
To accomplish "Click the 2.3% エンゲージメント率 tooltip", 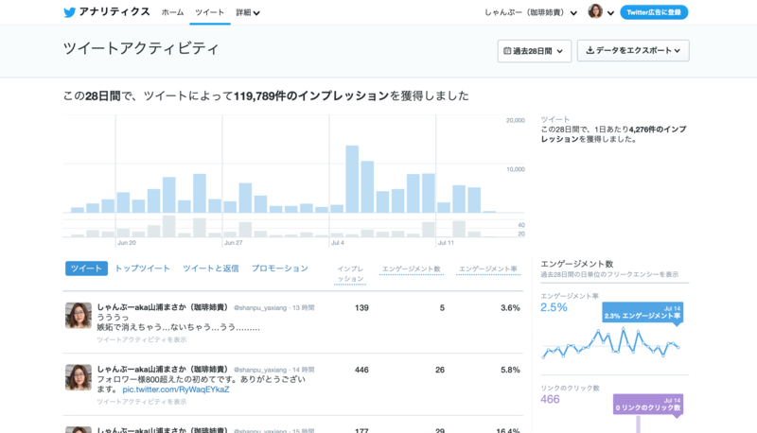I will coord(643,312).
